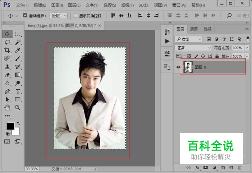Screen dimensions: 252x173
Task: Open blend mode 正常 dropdown
Action: coord(193,48)
